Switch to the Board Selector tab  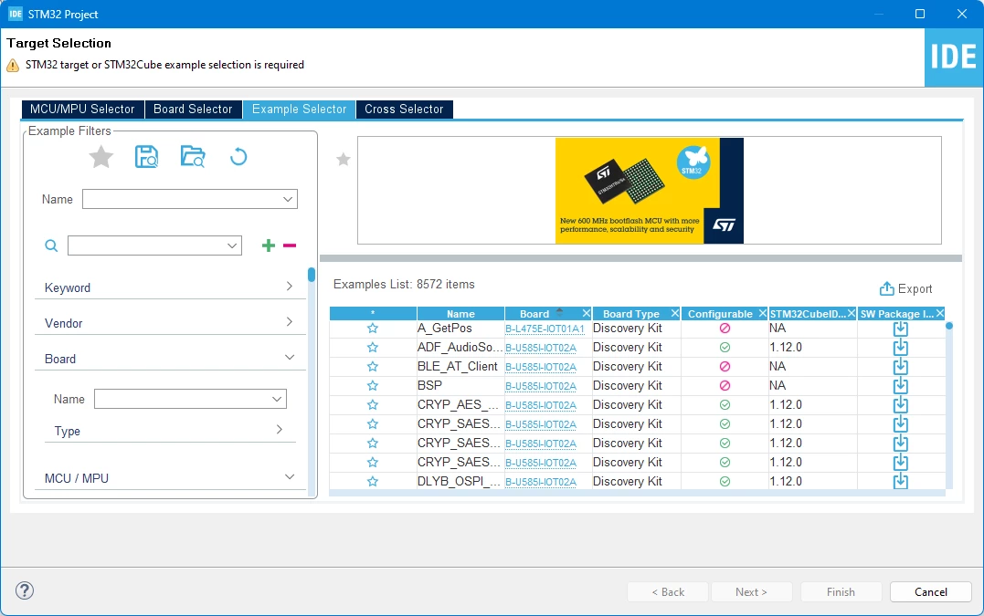(194, 109)
